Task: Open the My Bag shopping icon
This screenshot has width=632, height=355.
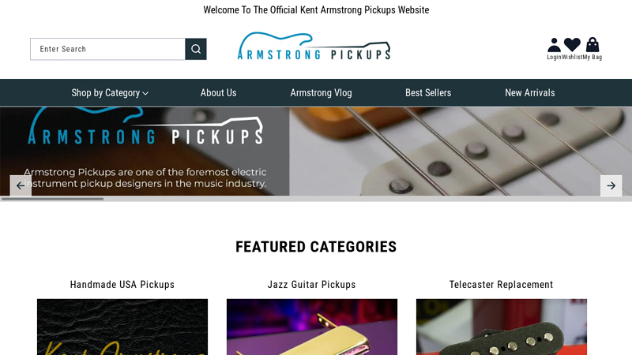Action: coord(592,45)
